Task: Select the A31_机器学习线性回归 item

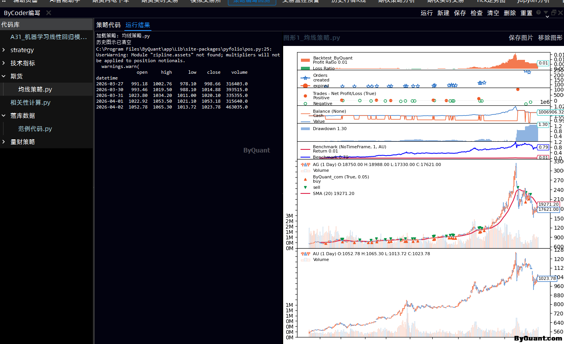Action: tap(48, 37)
